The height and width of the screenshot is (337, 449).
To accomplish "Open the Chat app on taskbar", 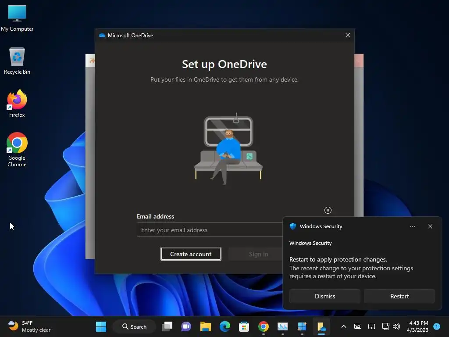I will [186, 326].
